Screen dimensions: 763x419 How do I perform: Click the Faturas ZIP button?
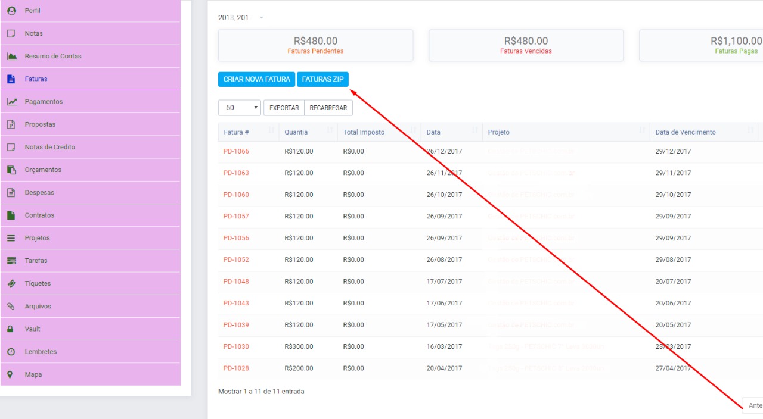pyautogui.click(x=322, y=79)
